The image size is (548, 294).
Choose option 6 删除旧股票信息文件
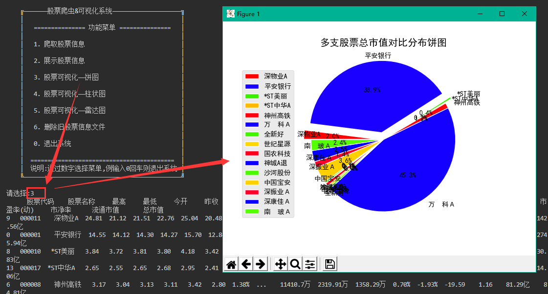coord(68,127)
